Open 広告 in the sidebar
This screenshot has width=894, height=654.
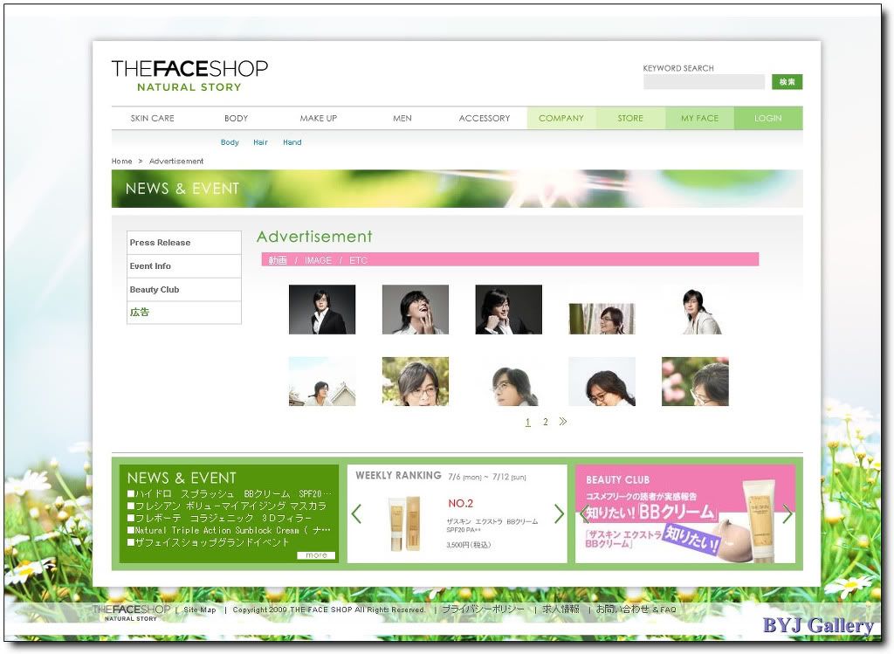tap(184, 313)
